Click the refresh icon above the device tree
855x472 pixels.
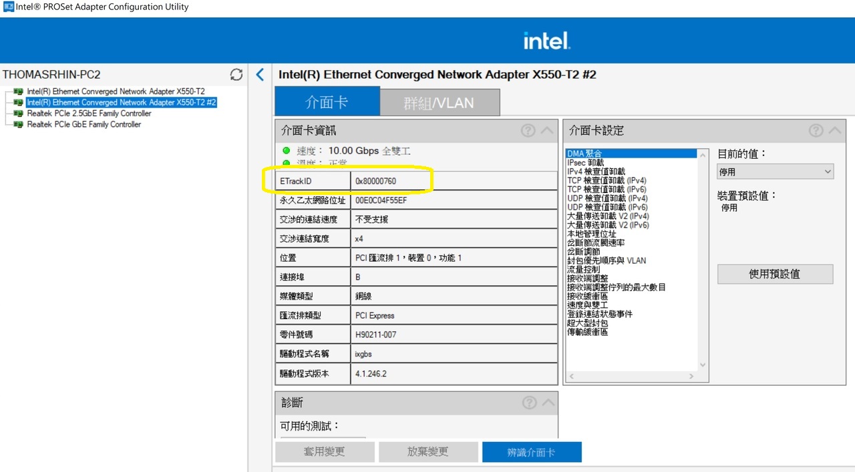click(236, 75)
